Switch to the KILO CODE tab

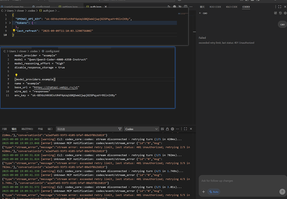point(232,7)
